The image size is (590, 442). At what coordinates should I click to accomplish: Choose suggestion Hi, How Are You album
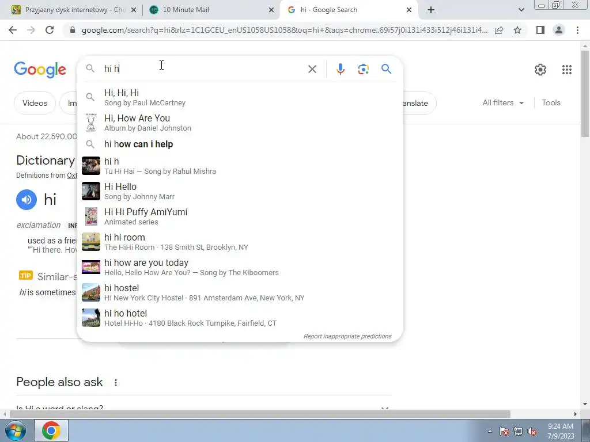point(240,123)
